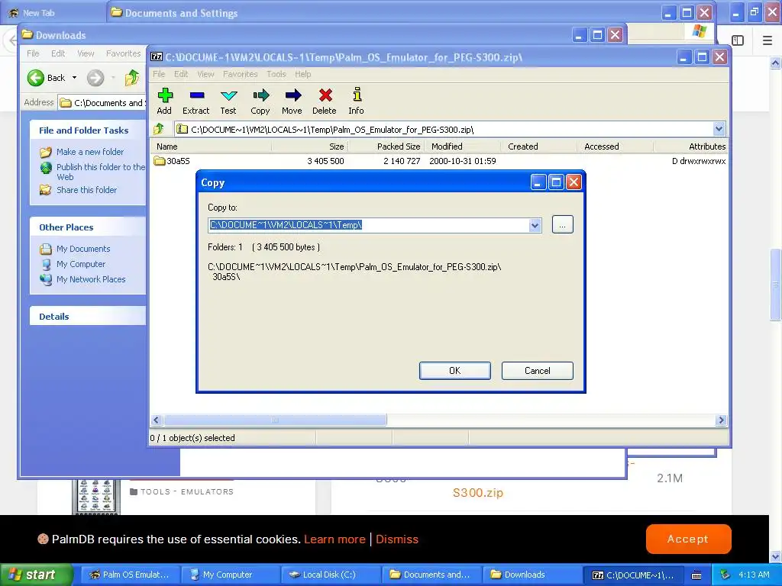Viewport: 782px width, 586px height.
Task: Click the Copy toolbar icon in 7-Zip
Action: tap(260, 101)
